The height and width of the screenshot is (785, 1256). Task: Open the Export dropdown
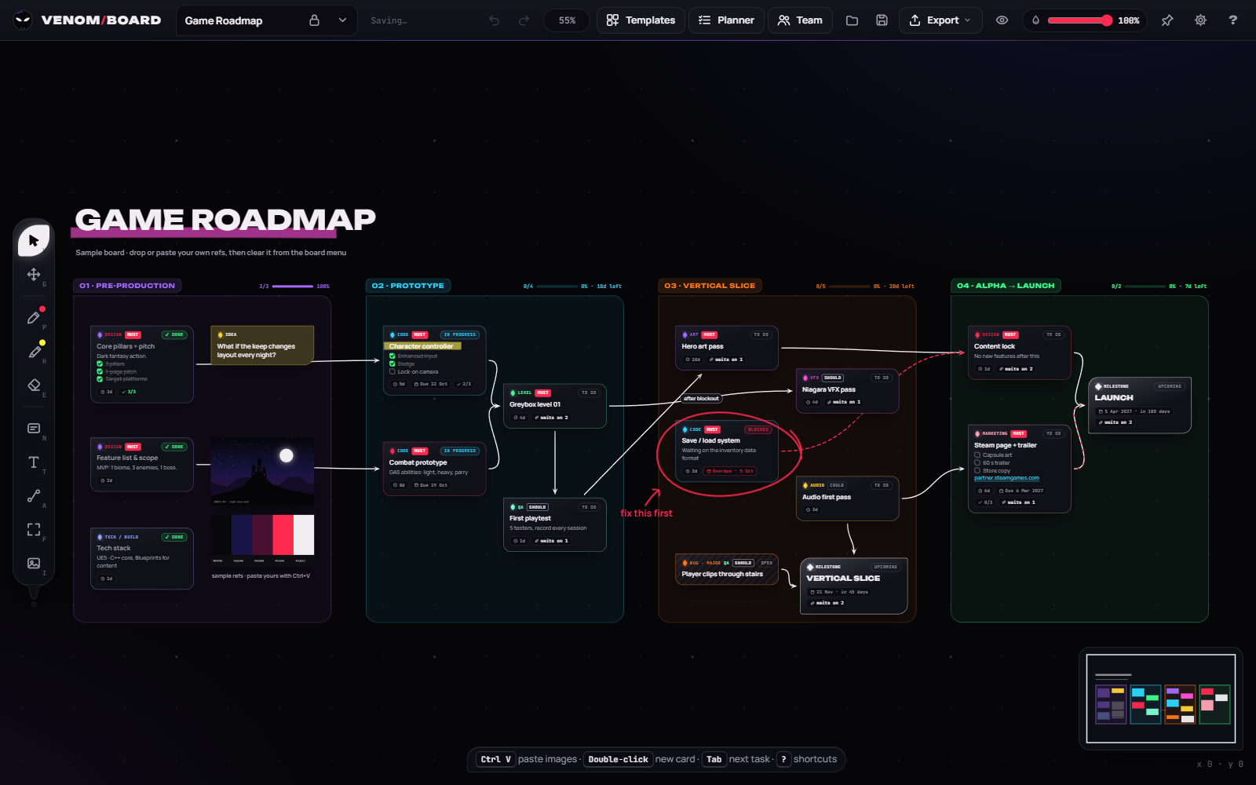tap(940, 20)
